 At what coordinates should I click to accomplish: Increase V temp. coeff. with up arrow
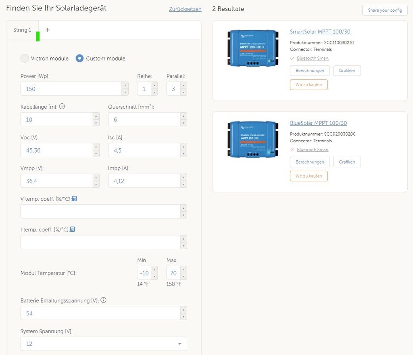click(x=184, y=208)
